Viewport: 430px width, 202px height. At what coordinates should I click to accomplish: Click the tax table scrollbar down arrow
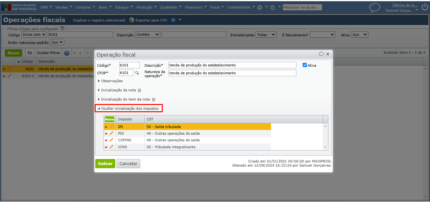point(325,147)
